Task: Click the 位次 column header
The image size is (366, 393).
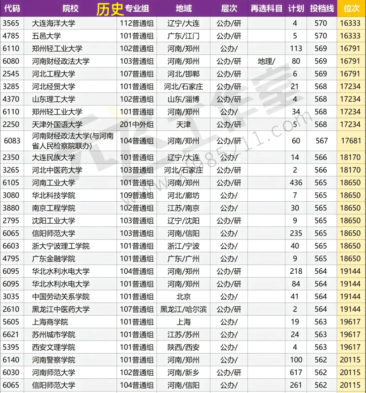Action: coord(351,8)
